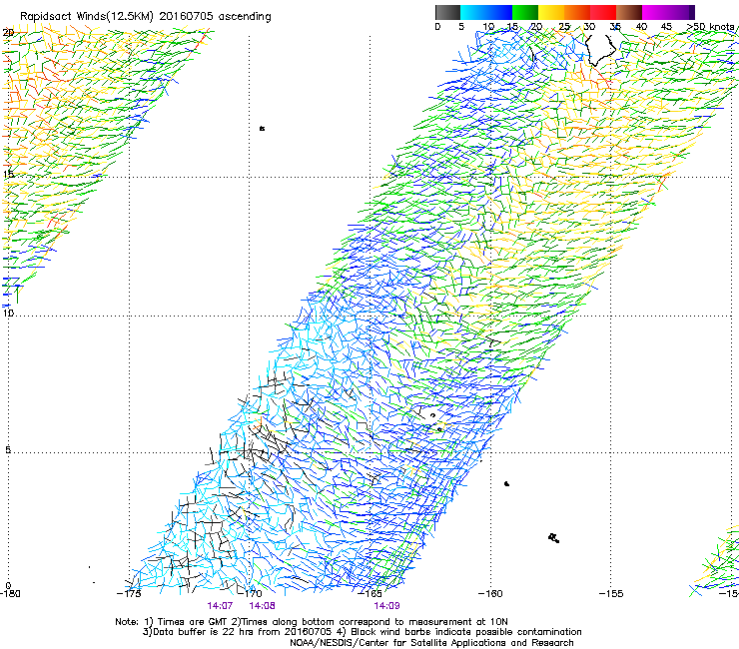Click the 14:09 swath time marker
This screenshot has height=649, width=739.
(x=386, y=606)
